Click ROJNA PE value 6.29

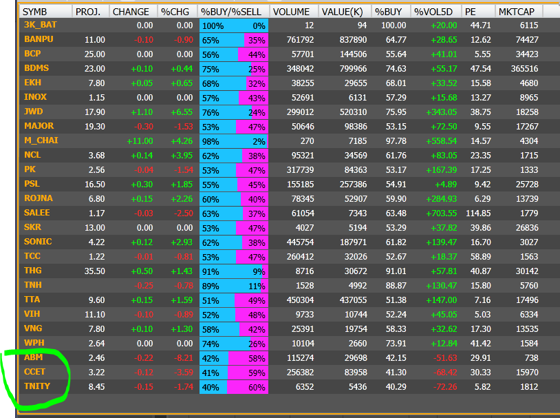pyautogui.click(x=482, y=199)
